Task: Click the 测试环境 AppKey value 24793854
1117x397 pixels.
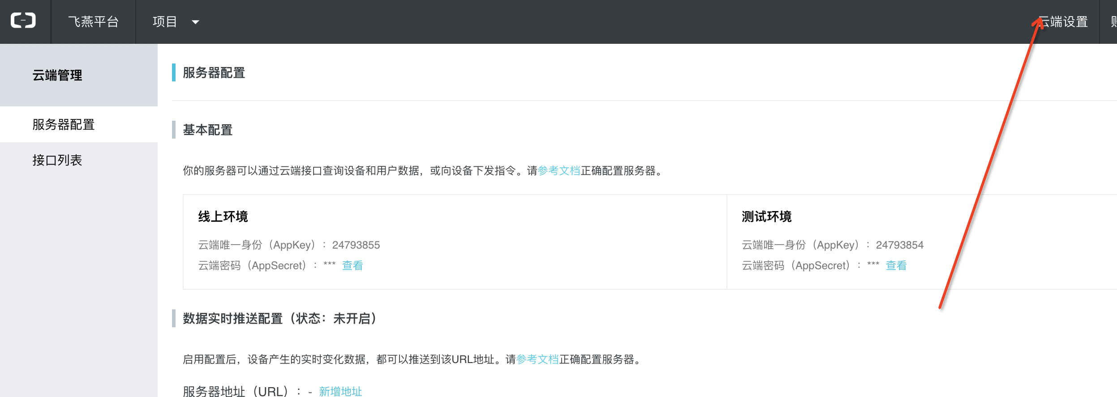Action: pyautogui.click(x=899, y=245)
